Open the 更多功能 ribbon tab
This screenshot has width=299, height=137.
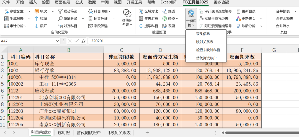[x=221, y=2]
